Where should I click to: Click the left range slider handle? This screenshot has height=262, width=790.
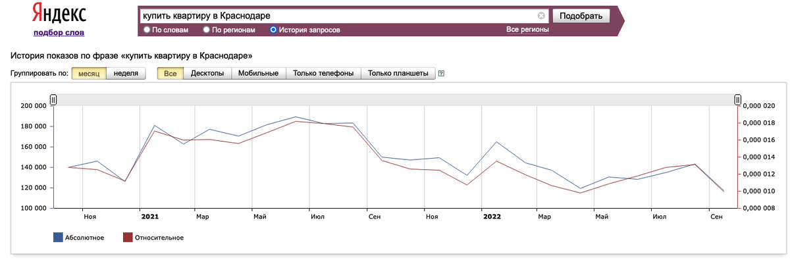53,99
